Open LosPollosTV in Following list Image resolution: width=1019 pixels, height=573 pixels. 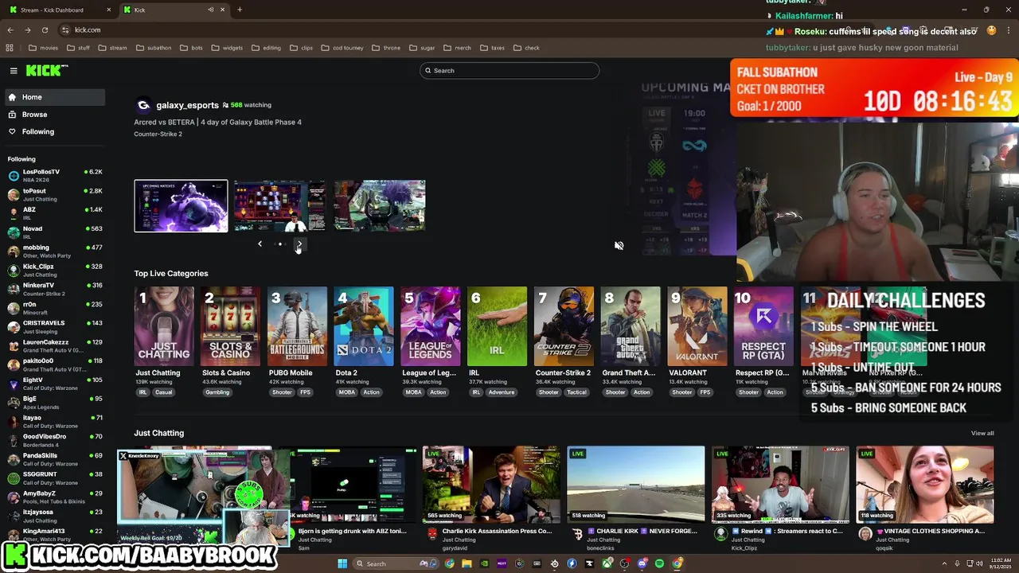pos(54,175)
